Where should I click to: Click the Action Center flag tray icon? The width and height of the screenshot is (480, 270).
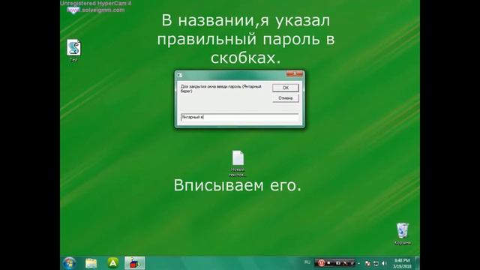pos(367,263)
